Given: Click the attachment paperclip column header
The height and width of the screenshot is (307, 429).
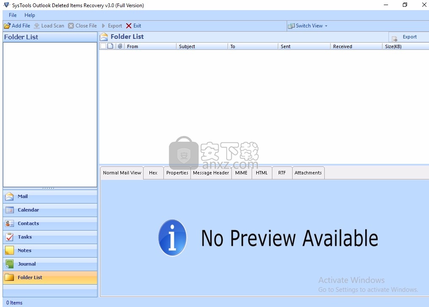Looking at the screenshot, I should tap(120, 46).
